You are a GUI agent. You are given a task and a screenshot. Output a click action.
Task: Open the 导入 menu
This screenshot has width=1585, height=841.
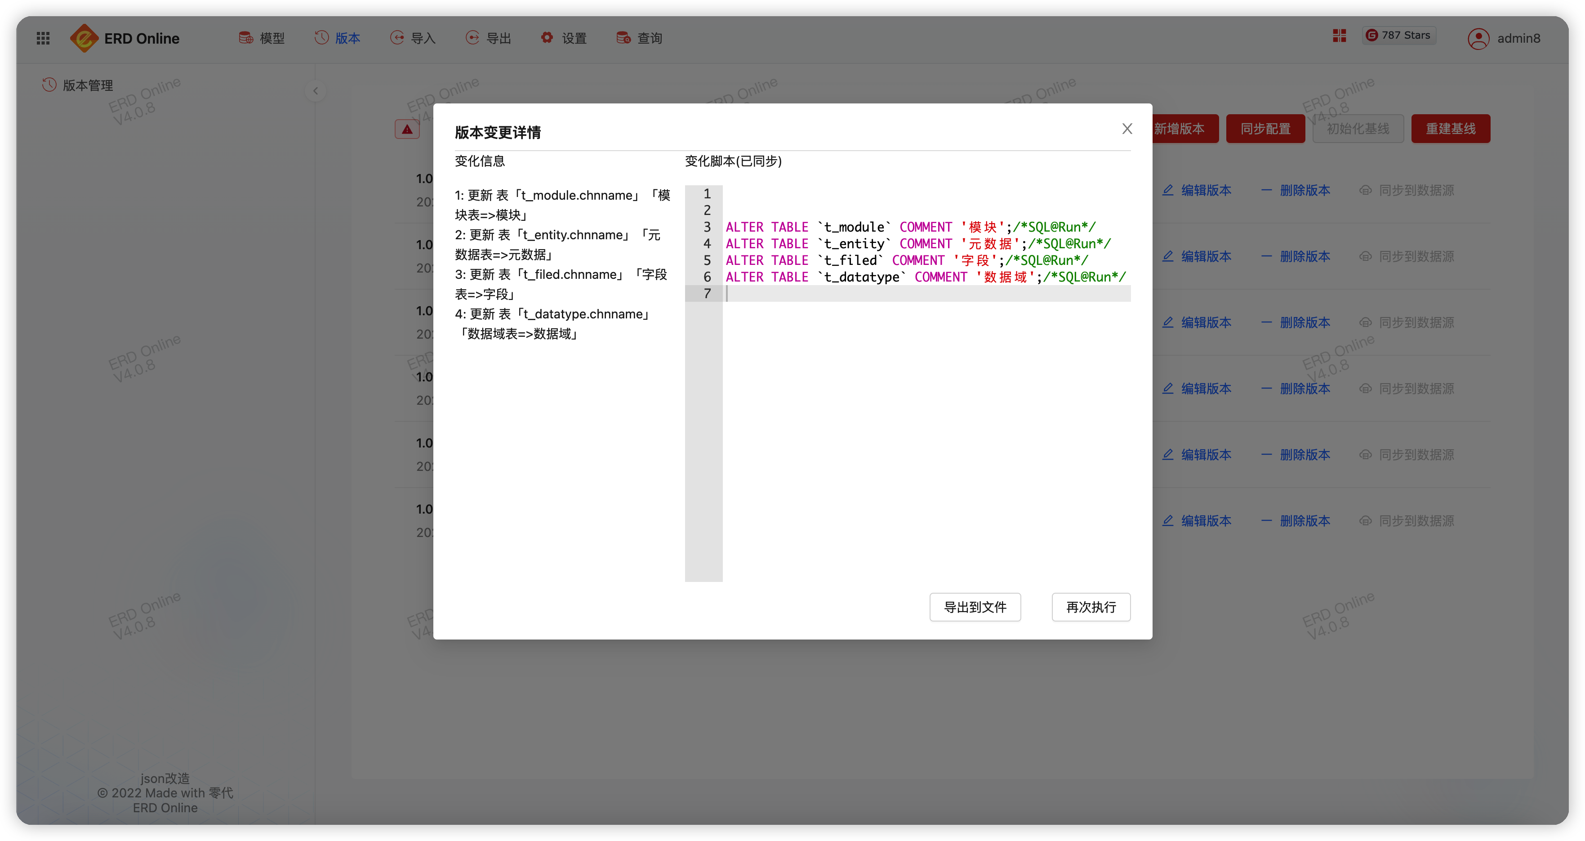[413, 38]
